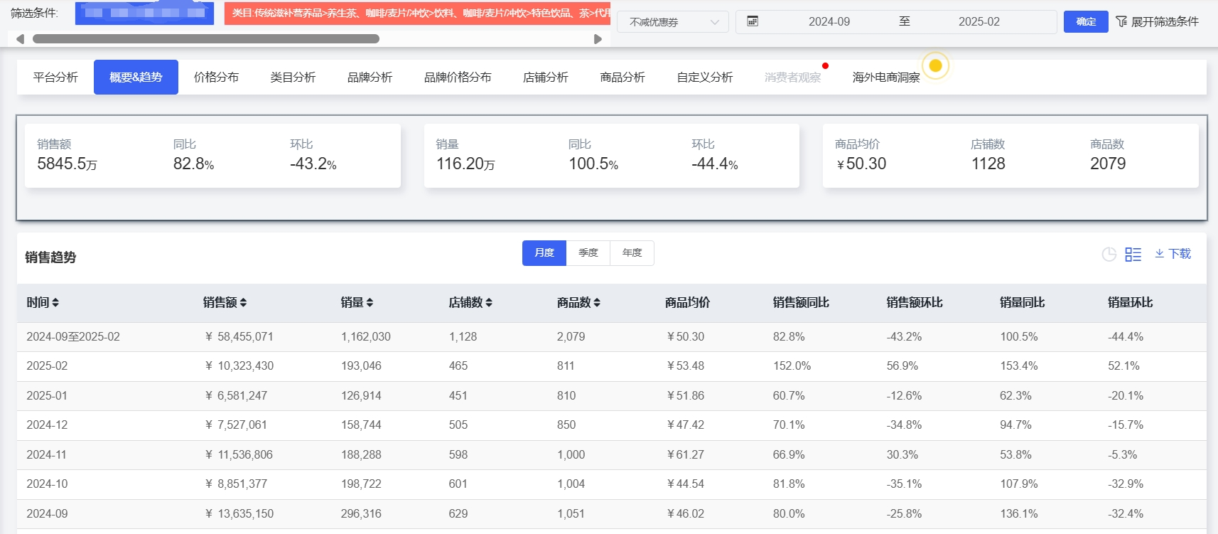Open the 消费者观察 tab
The width and height of the screenshot is (1218, 534).
[792, 77]
